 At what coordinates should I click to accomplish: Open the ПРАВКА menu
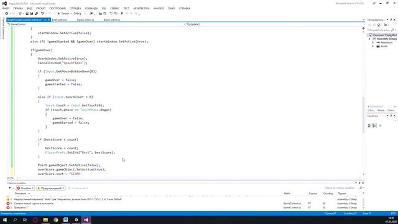[18, 8]
